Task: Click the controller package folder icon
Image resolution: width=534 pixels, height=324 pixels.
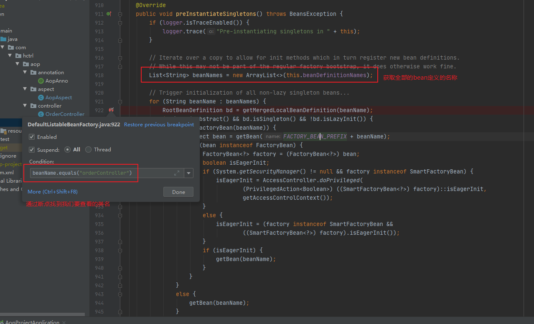Action: 33,106
